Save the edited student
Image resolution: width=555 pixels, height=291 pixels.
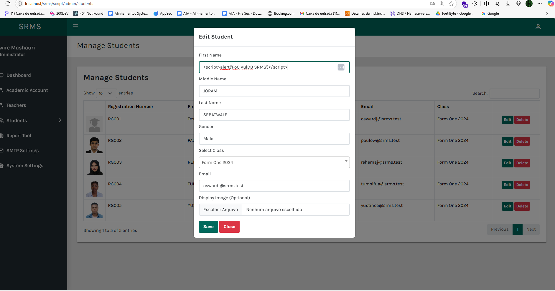tap(208, 227)
